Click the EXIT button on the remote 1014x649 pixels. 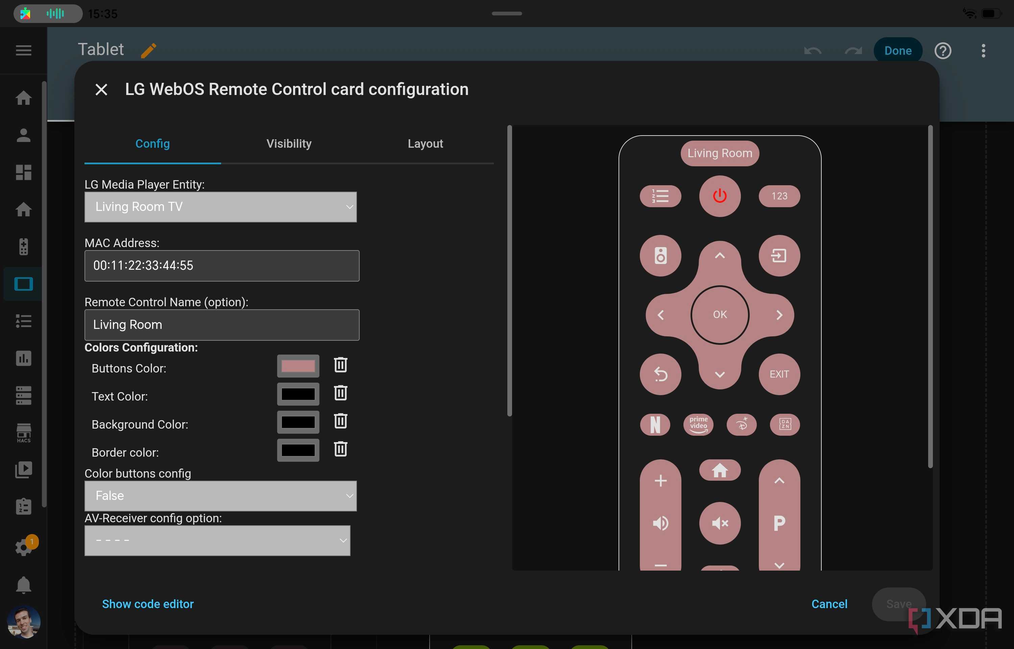click(x=779, y=374)
